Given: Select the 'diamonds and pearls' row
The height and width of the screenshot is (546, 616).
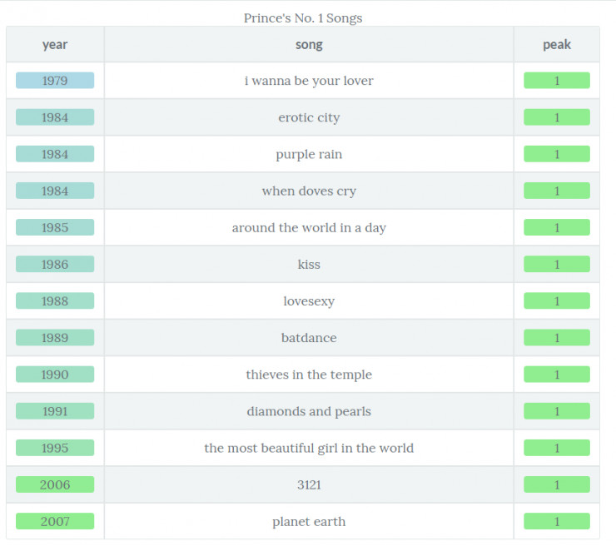Looking at the screenshot, I should [309, 411].
